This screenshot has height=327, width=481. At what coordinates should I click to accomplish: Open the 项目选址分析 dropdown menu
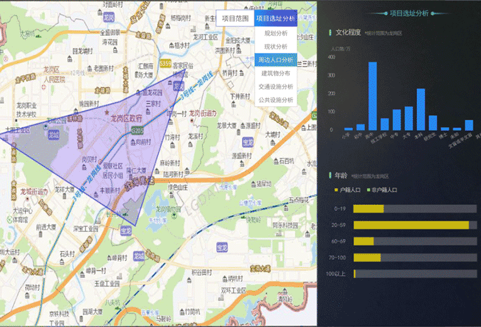point(275,18)
